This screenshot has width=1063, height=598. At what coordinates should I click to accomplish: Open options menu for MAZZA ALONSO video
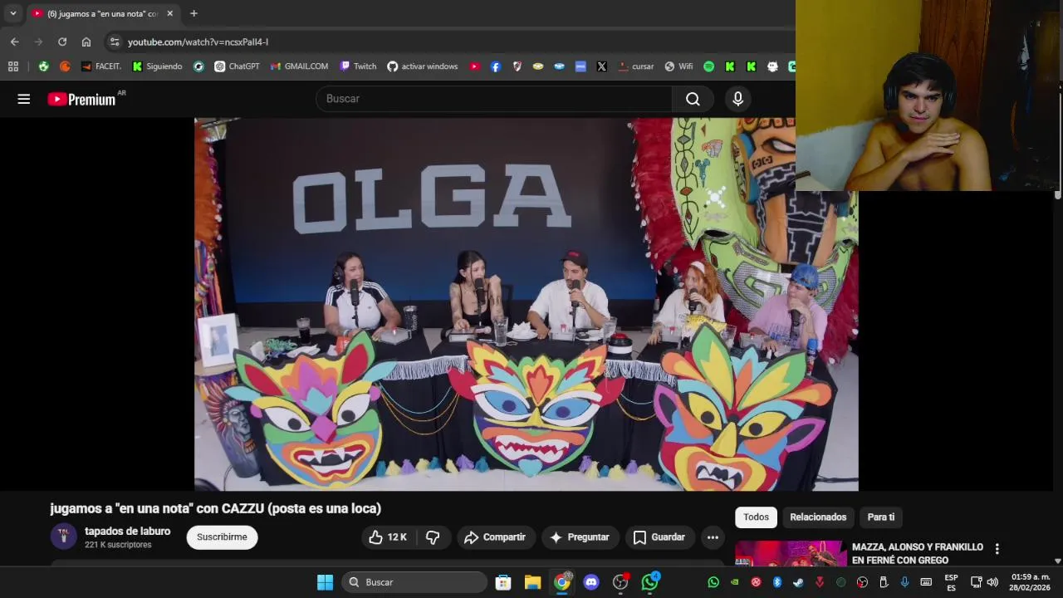(997, 549)
